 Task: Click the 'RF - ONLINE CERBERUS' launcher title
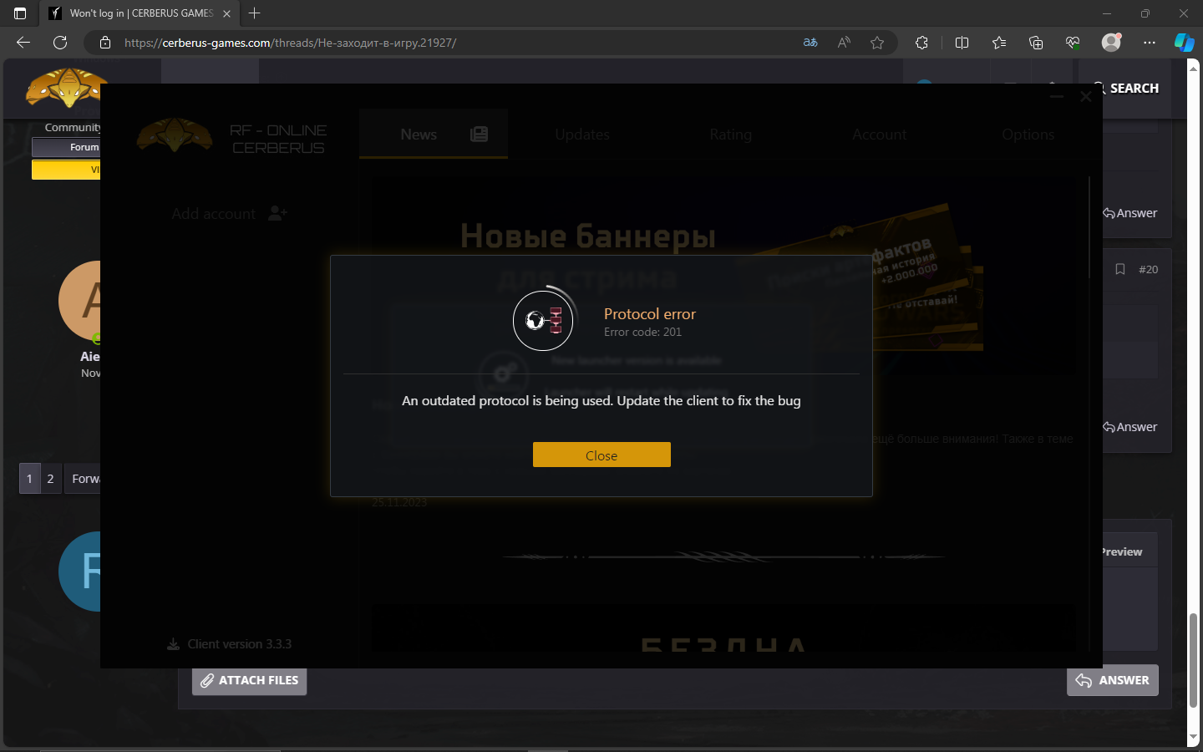click(x=278, y=140)
